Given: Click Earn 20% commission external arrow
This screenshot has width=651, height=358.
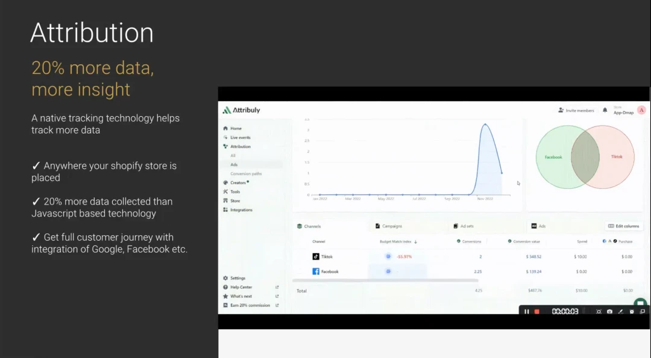Looking at the screenshot, I should (x=277, y=306).
